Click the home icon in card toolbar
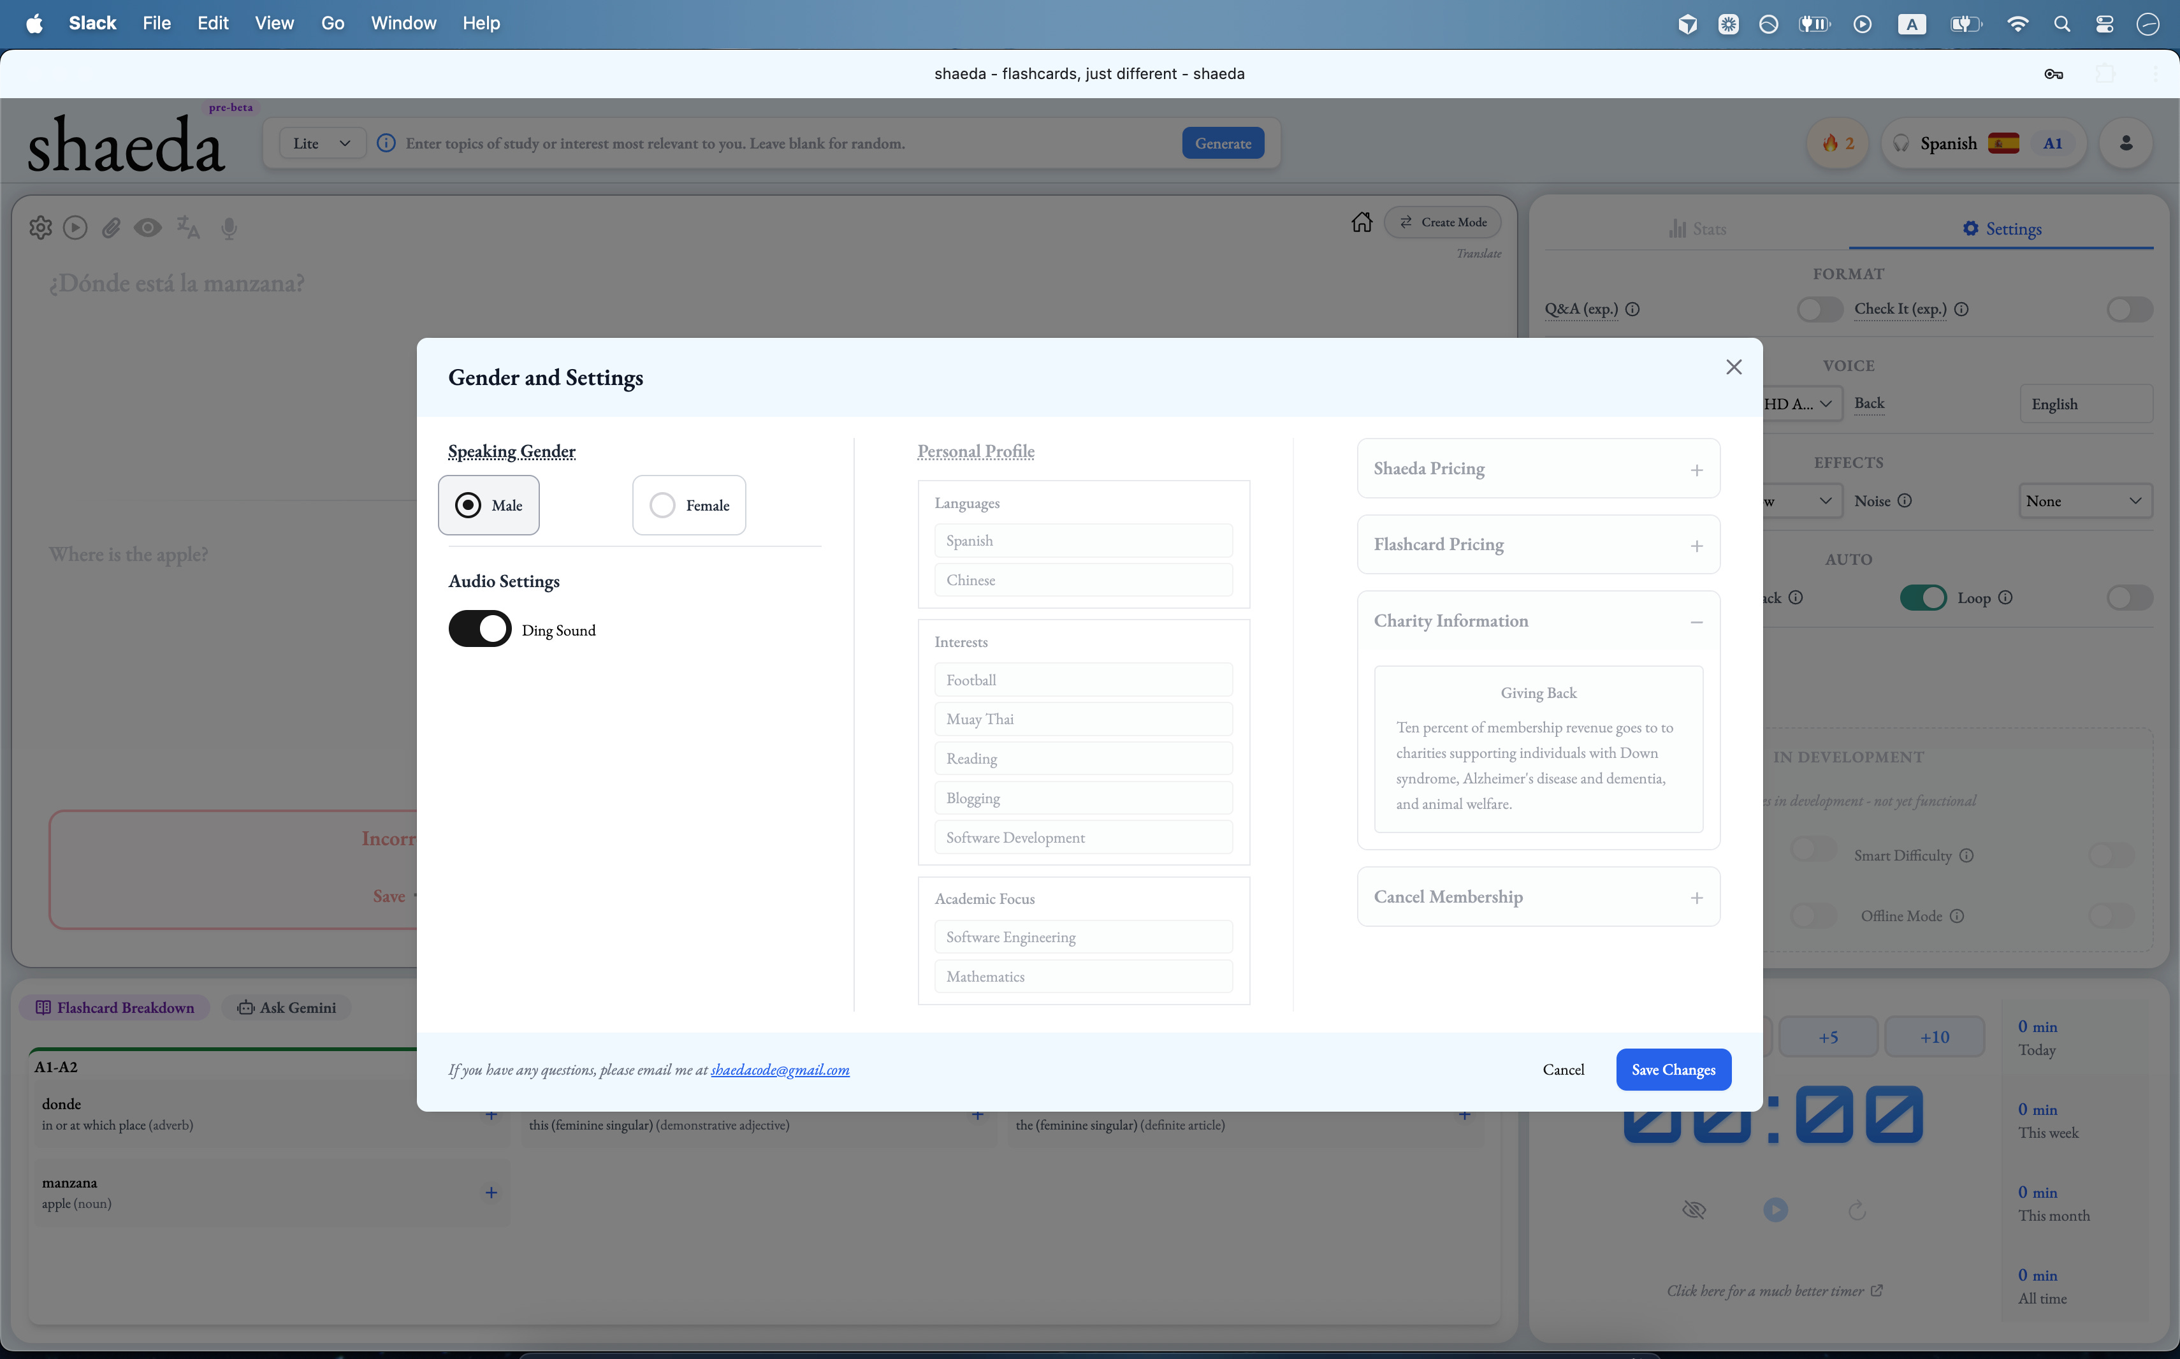The width and height of the screenshot is (2180, 1359). pos(1362,222)
